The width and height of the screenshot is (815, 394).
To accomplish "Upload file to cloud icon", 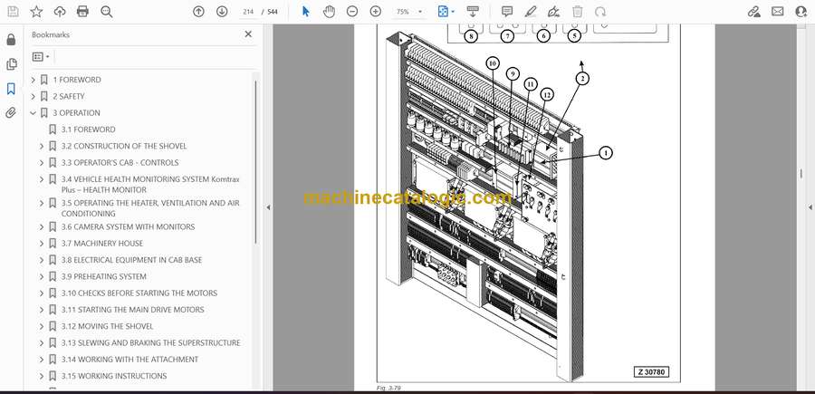I will [60, 12].
